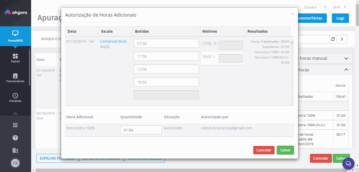Edit the 18:02 punch field

[166, 82]
